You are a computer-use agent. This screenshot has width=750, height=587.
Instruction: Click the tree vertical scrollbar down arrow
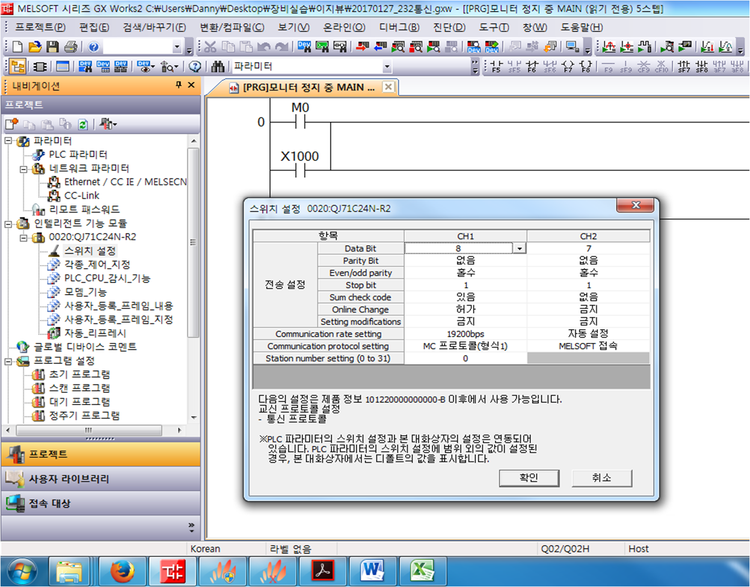[194, 418]
